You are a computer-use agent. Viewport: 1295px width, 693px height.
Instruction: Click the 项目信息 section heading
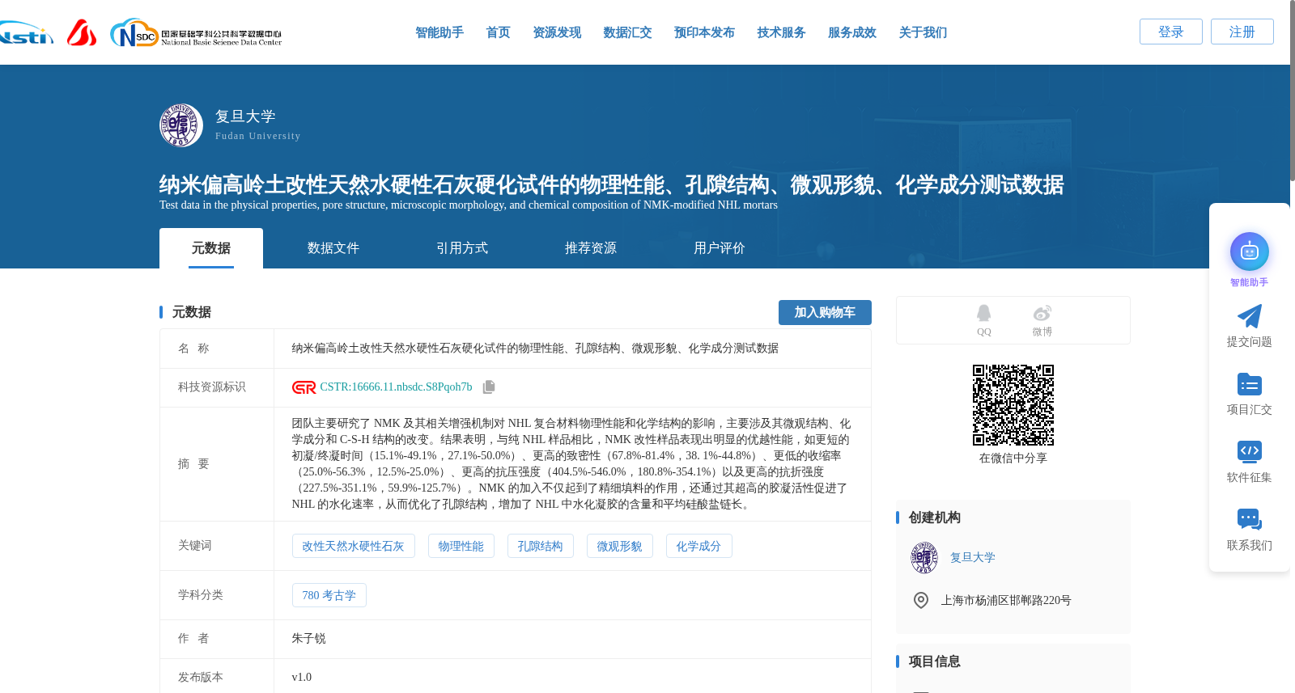tap(934, 661)
